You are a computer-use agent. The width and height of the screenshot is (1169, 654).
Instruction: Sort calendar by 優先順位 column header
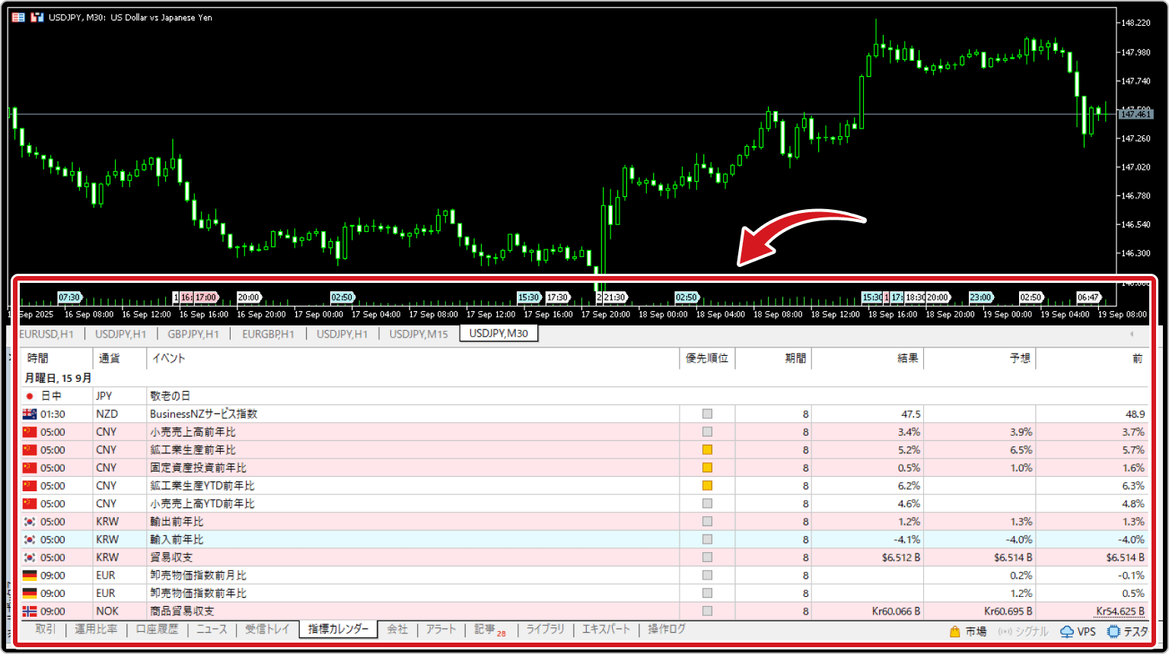[x=706, y=358]
